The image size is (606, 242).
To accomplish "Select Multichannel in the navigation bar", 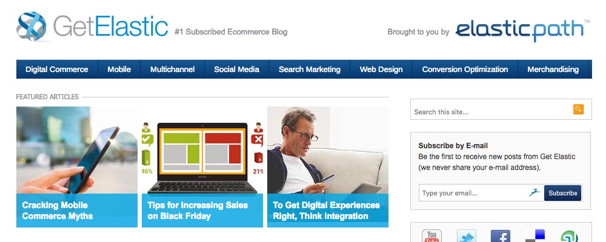I will (173, 70).
